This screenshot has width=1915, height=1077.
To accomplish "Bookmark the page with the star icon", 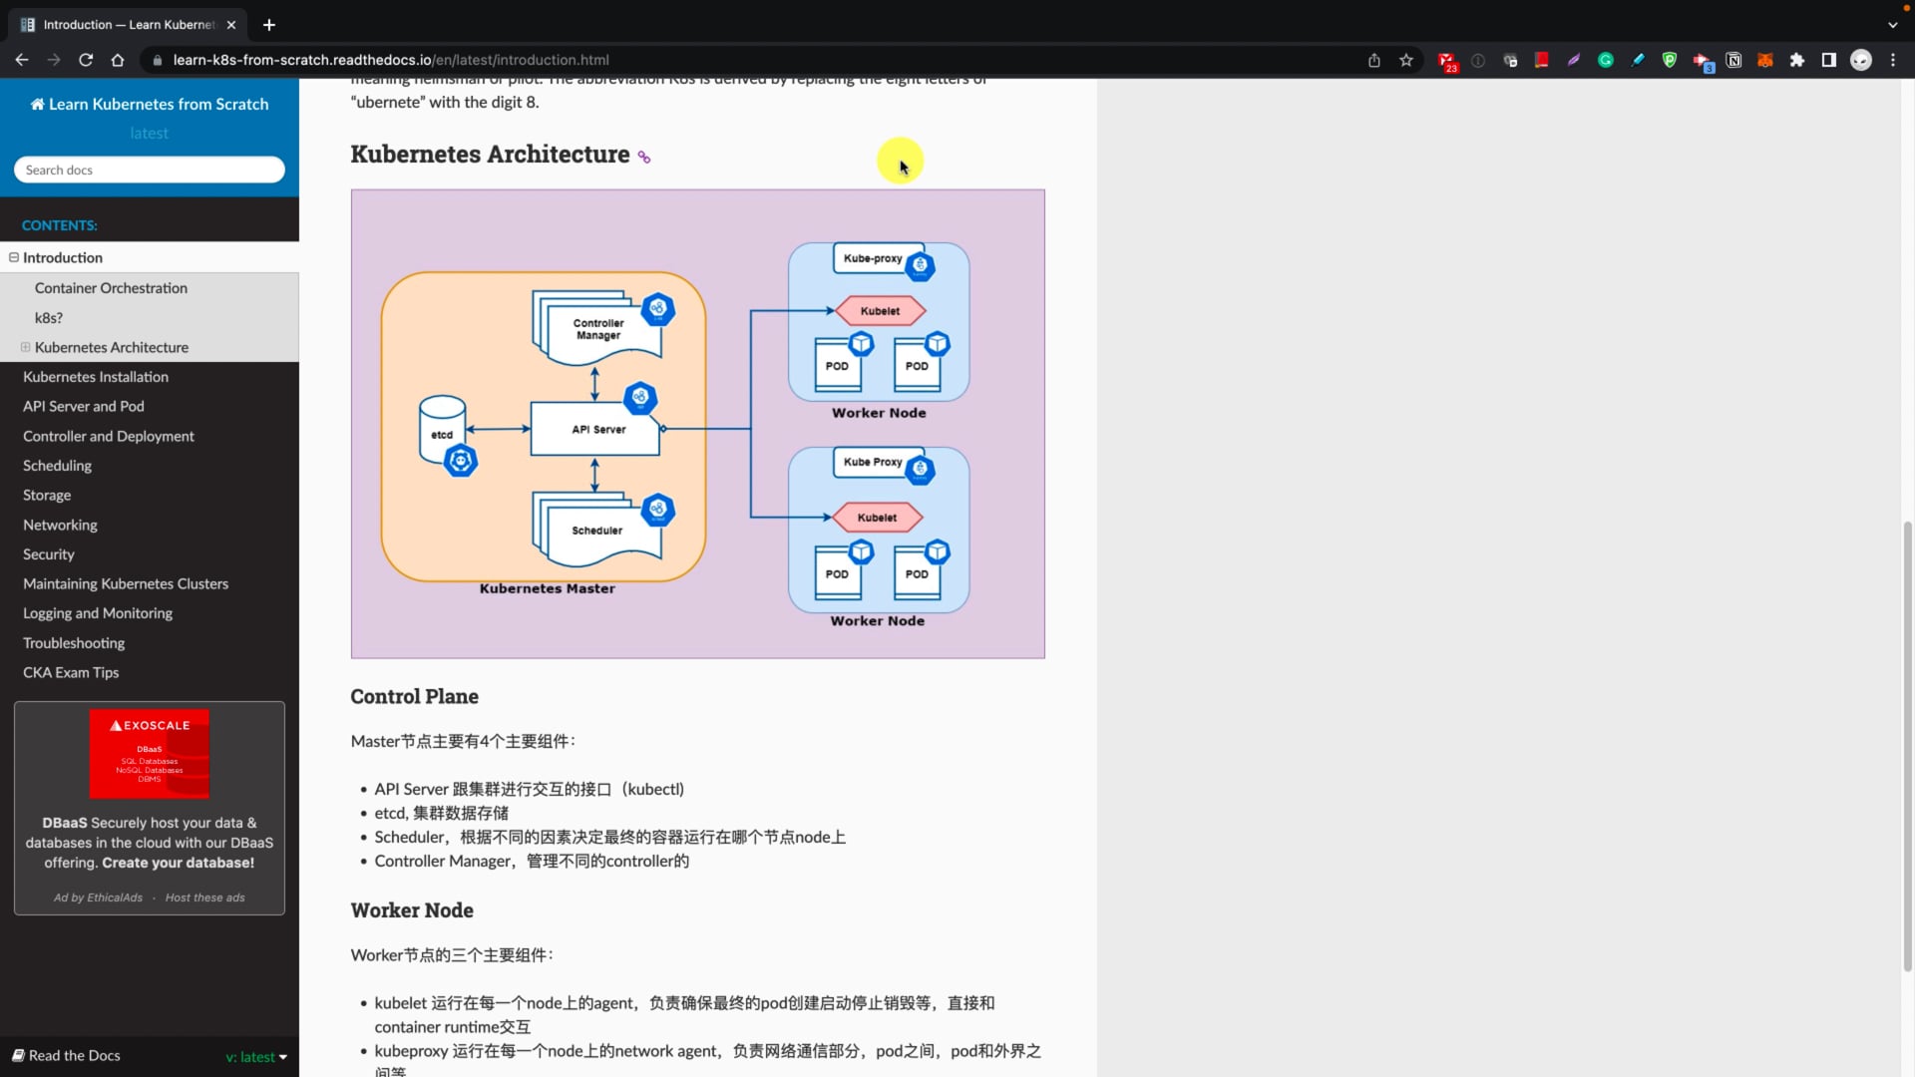I will [x=1406, y=60].
